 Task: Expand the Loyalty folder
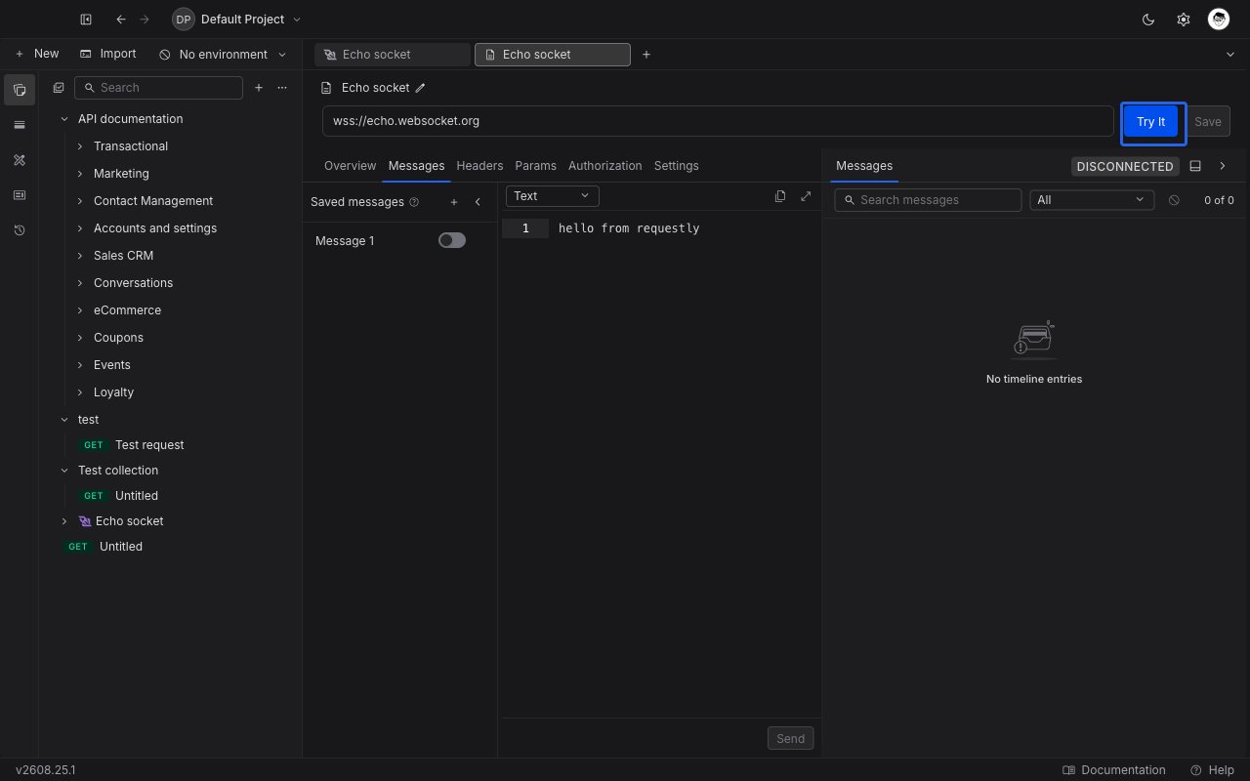pyautogui.click(x=80, y=392)
